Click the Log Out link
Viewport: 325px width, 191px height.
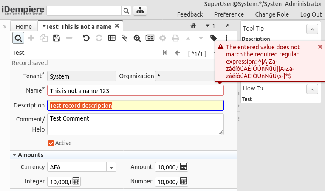[x=311, y=14]
